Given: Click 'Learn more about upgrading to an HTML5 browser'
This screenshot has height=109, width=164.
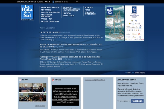Looking at the screenshot, I should [66, 101].
